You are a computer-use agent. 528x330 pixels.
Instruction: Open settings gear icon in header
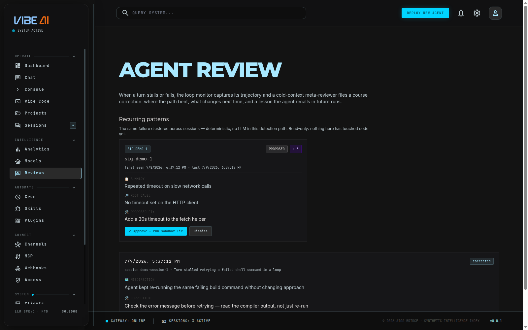(x=477, y=13)
